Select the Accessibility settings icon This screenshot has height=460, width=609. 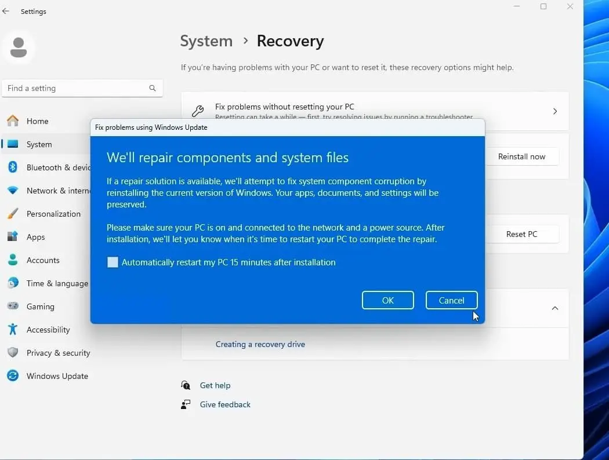click(13, 330)
